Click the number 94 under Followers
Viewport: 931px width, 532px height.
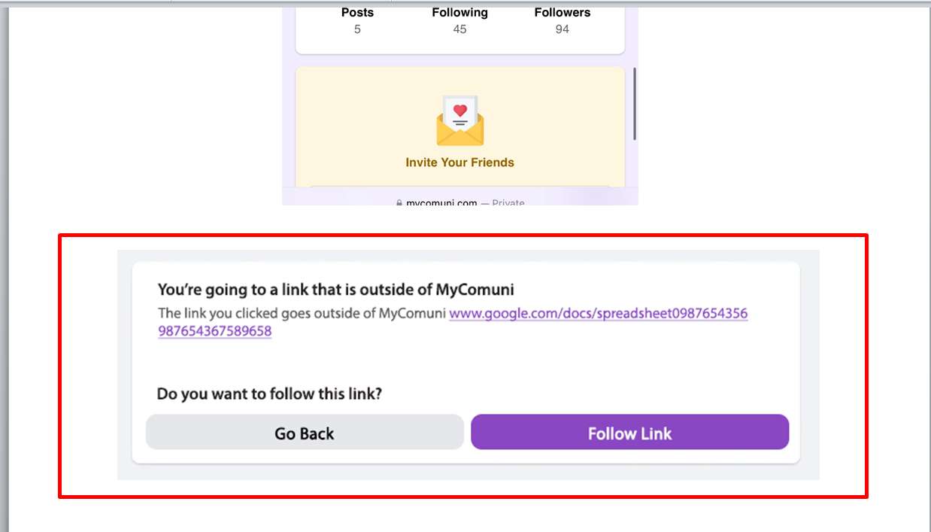click(563, 29)
